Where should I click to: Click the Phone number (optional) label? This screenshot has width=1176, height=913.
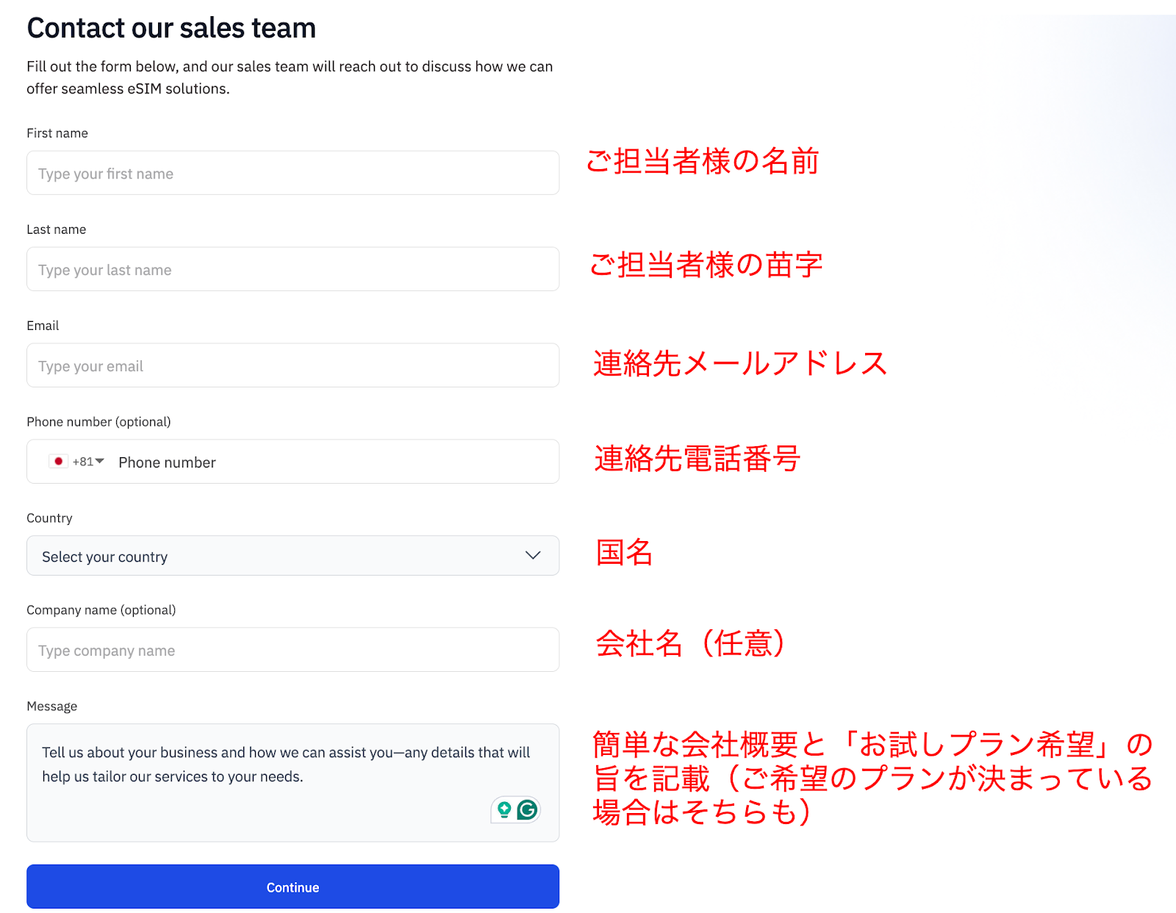(x=98, y=421)
